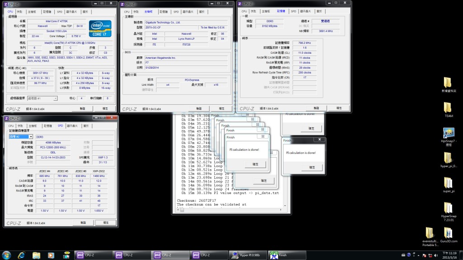Switch to Hyper PI 0.98b taskbar button
This screenshot has width=463, height=260.
(x=248, y=255)
